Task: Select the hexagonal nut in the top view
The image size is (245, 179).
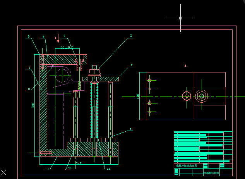Action: 201,96
